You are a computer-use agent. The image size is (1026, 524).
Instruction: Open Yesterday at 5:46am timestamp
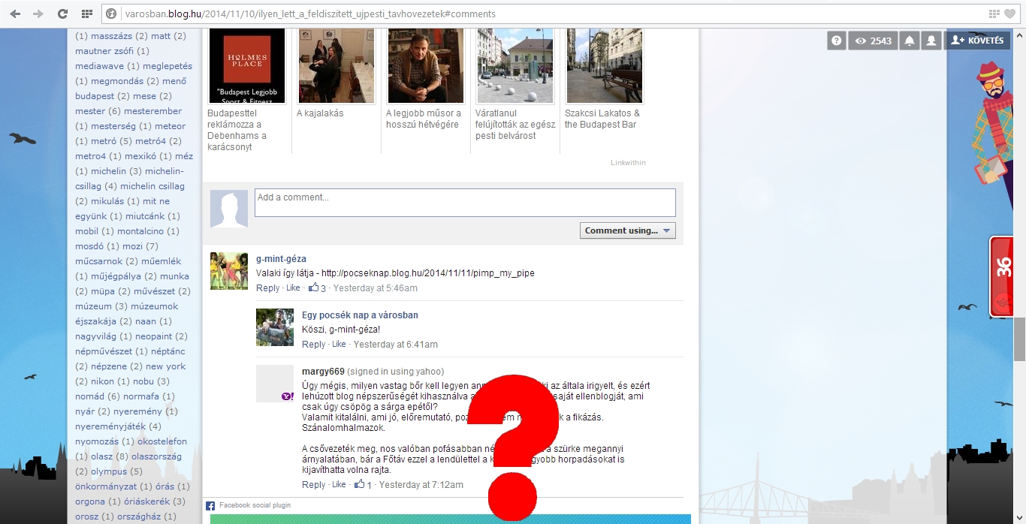coord(376,288)
